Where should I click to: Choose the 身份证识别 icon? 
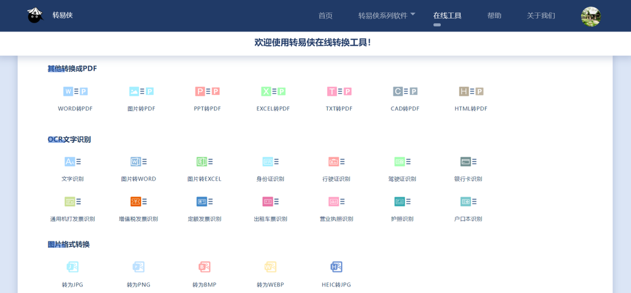coord(271,162)
